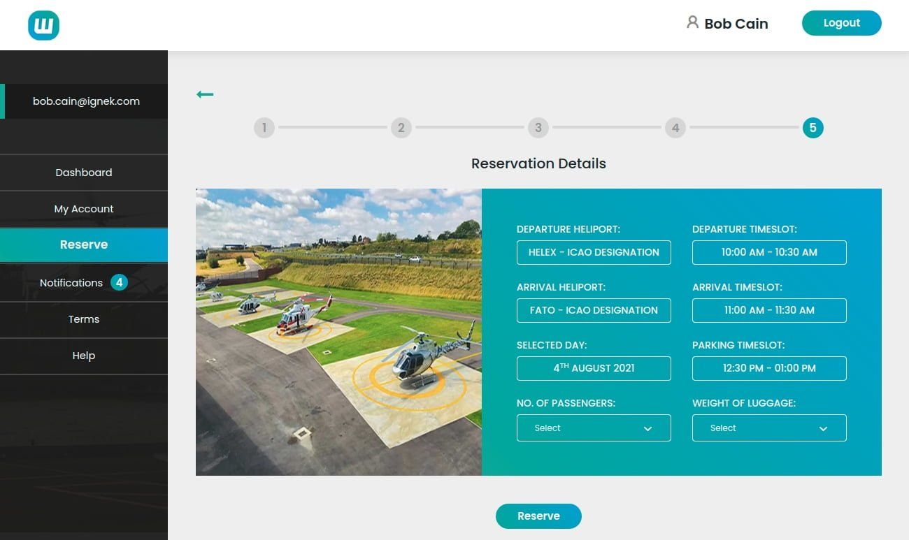Click the user profile icon beside Bob Cain
Image resolution: width=909 pixels, height=540 pixels.
[692, 22]
